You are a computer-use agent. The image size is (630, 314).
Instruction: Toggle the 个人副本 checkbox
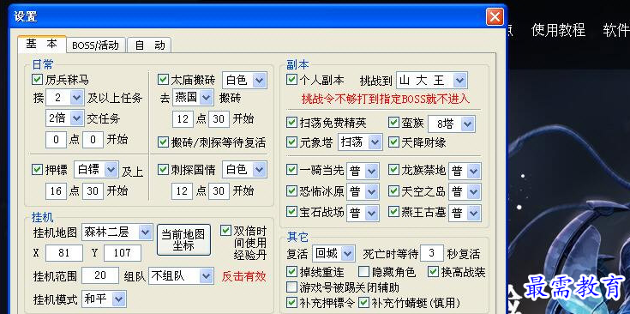tap(291, 80)
